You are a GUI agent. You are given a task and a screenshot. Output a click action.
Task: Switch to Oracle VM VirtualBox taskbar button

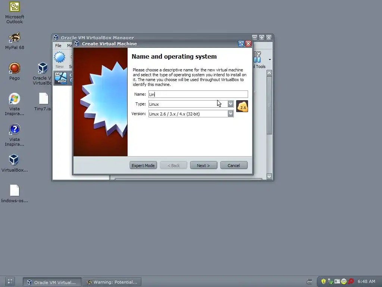coord(52,282)
